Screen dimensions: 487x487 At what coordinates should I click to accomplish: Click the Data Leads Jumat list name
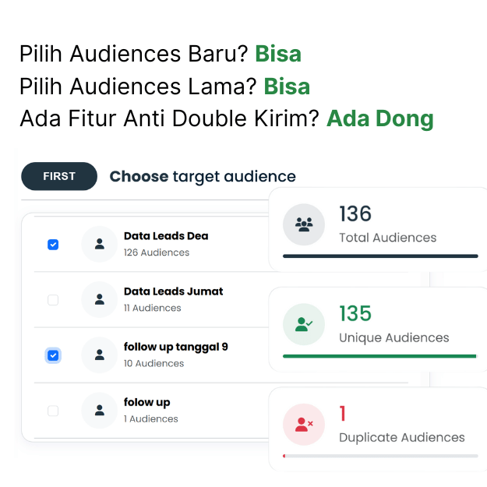pos(173,291)
